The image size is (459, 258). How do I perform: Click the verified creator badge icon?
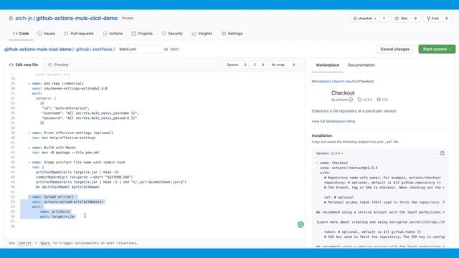coord(351,100)
